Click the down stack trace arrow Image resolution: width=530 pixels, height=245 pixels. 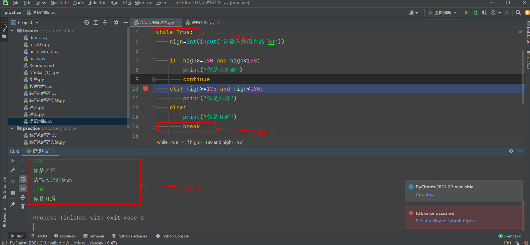click(23, 170)
